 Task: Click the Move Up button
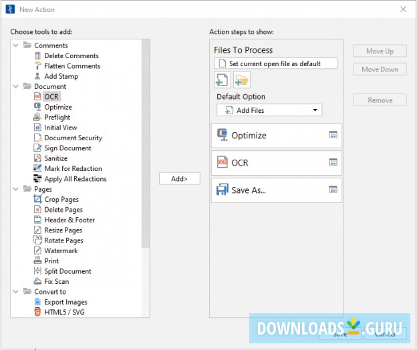(380, 51)
